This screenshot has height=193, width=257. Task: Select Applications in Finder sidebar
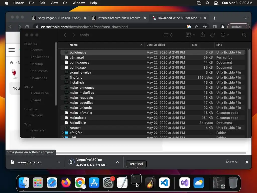click(x=40, y=57)
